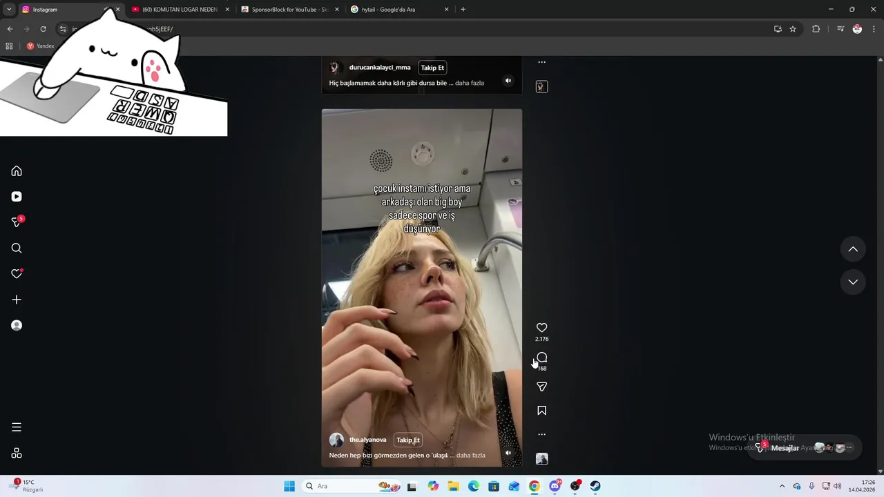Open the hamburger More menu in sidebar

pyautogui.click(x=17, y=427)
